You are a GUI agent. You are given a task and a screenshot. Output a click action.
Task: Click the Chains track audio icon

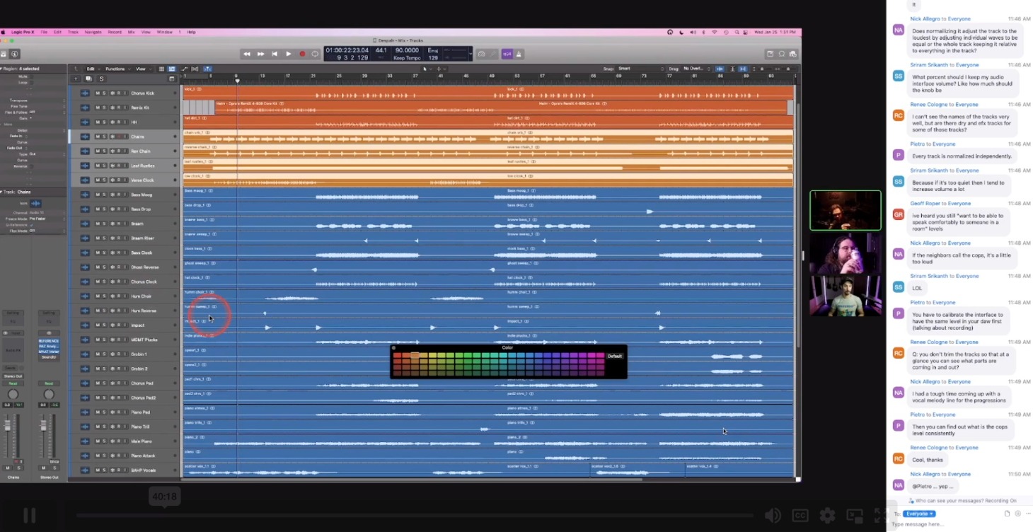(x=85, y=137)
